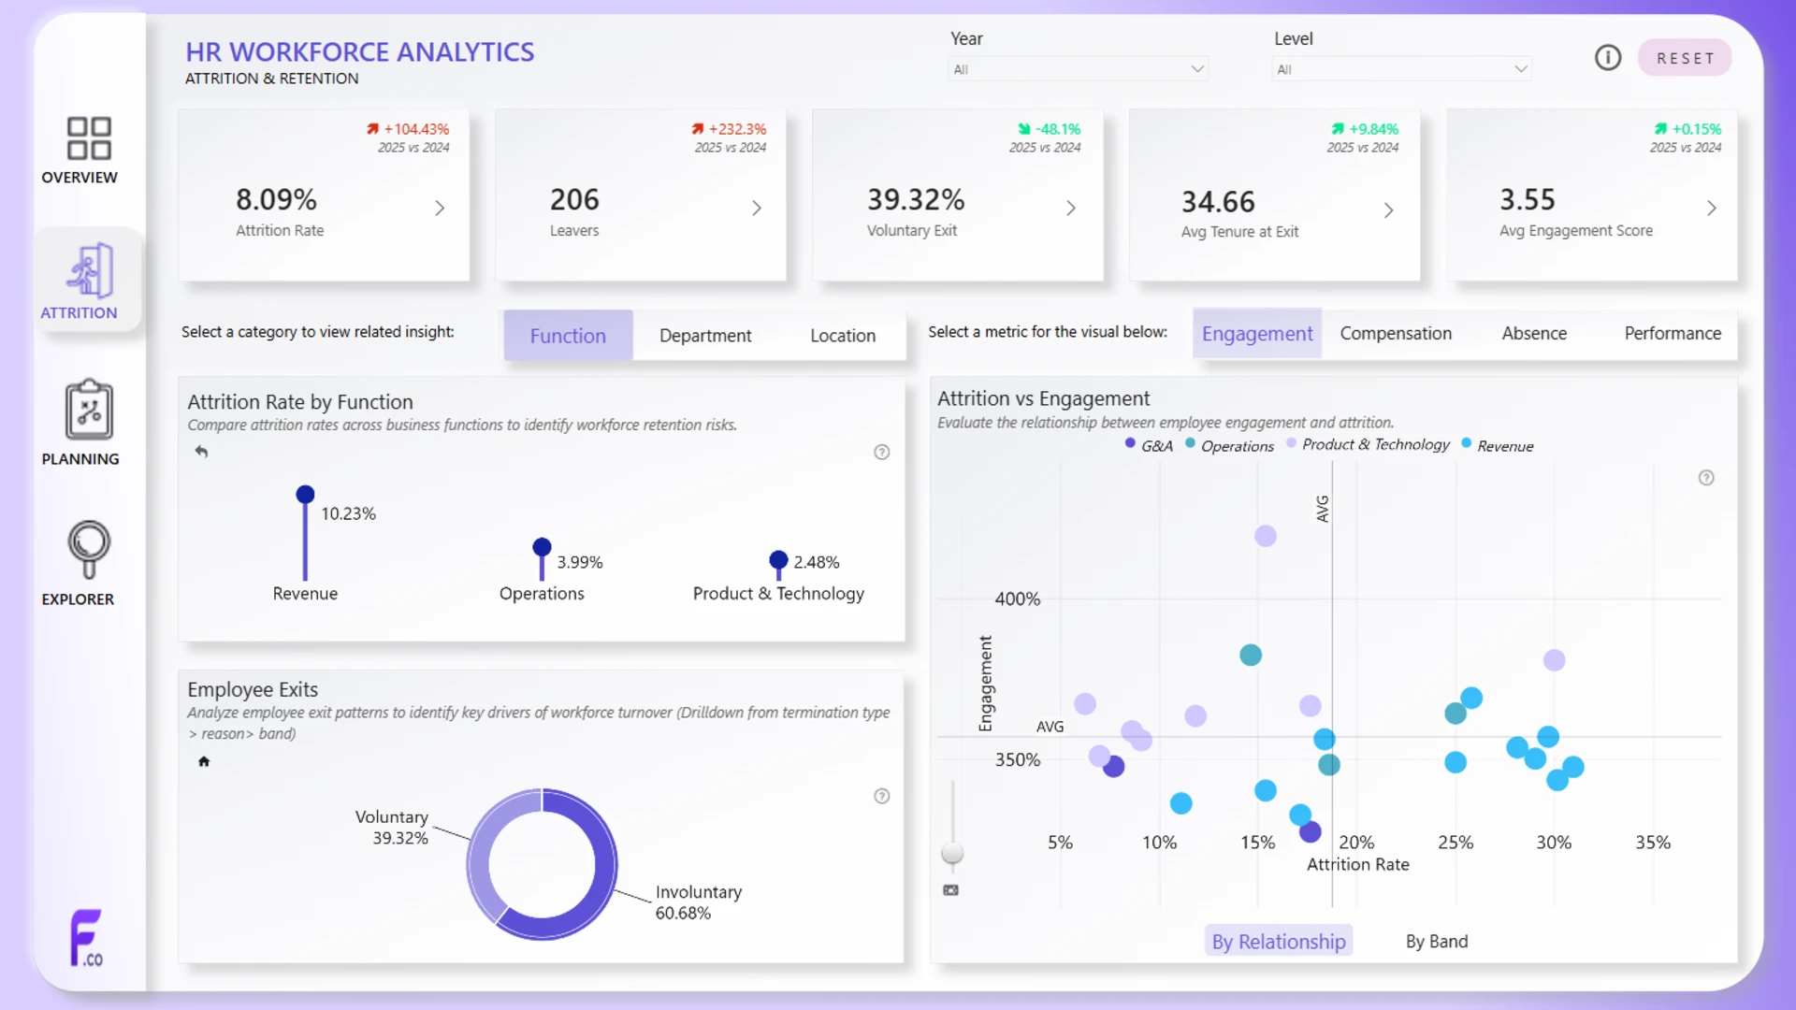Click the vertical zoom slider handle on scatter chart

pyautogui.click(x=952, y=853)
